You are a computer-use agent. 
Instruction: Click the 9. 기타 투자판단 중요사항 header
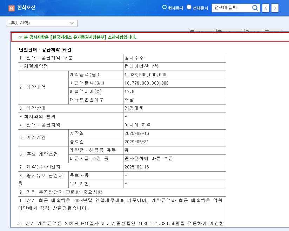point(61,192)
